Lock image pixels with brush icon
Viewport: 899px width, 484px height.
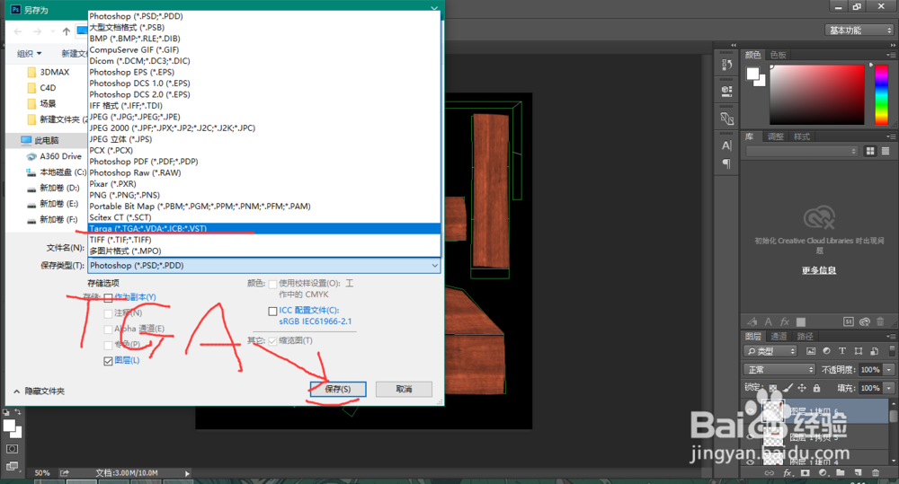(788, 388)
